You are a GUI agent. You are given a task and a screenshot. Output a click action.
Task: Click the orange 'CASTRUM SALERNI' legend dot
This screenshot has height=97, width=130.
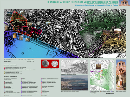(x=5, y=67)
